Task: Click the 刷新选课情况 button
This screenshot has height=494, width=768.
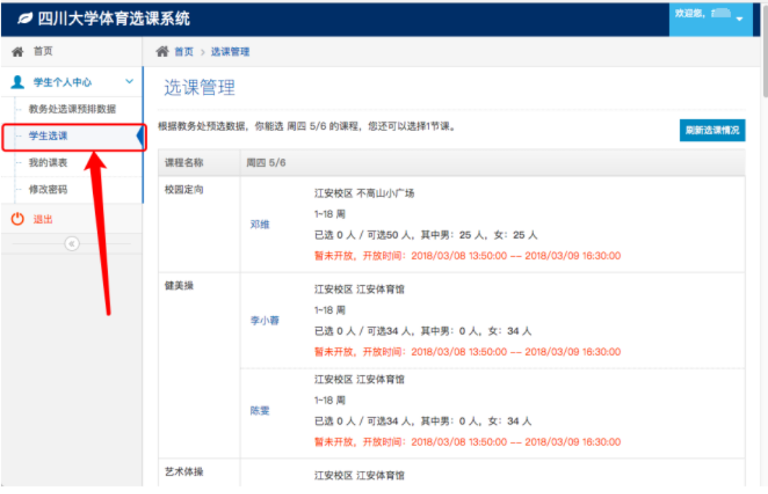Action: [712, 130]
